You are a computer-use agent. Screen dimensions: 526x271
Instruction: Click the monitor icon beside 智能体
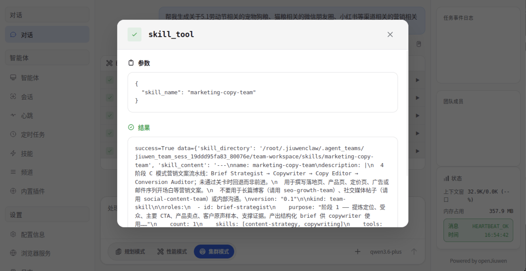click(x=13, y=78)
